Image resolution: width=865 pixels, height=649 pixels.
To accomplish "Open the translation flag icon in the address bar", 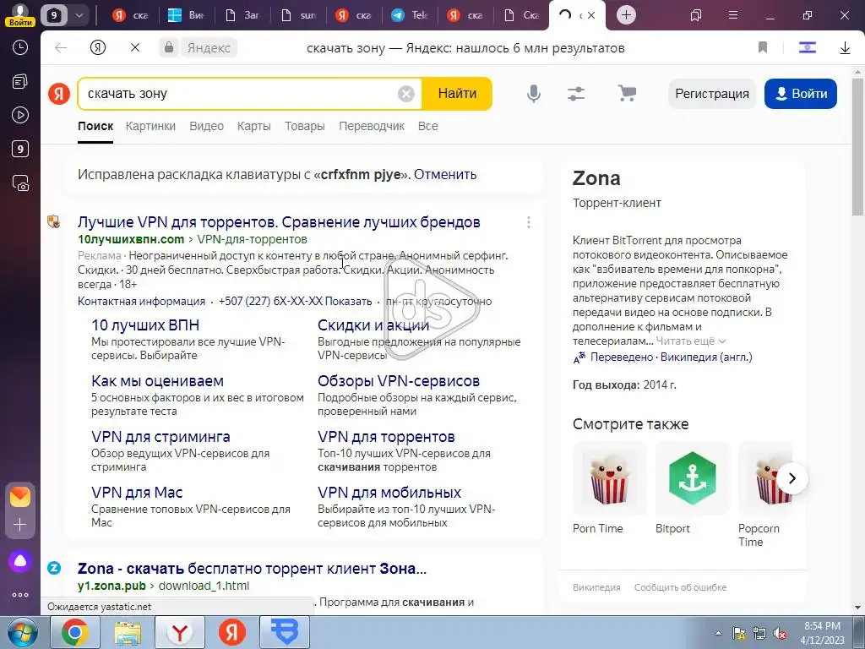I will coord(807,48).
